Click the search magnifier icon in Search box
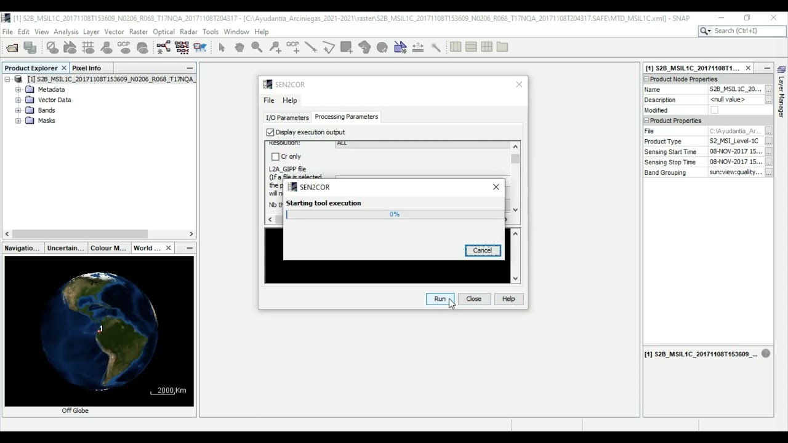Viewport: 788px width, 443px height. (706, 31)
